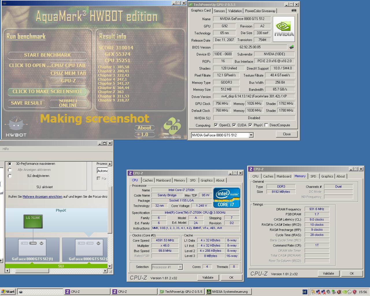The height and width of the screenshot is (296, 370).
Task: Open the Start menu
Action: 8,292
